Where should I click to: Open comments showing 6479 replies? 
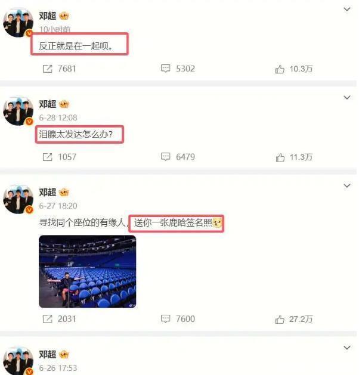point(178,157)
